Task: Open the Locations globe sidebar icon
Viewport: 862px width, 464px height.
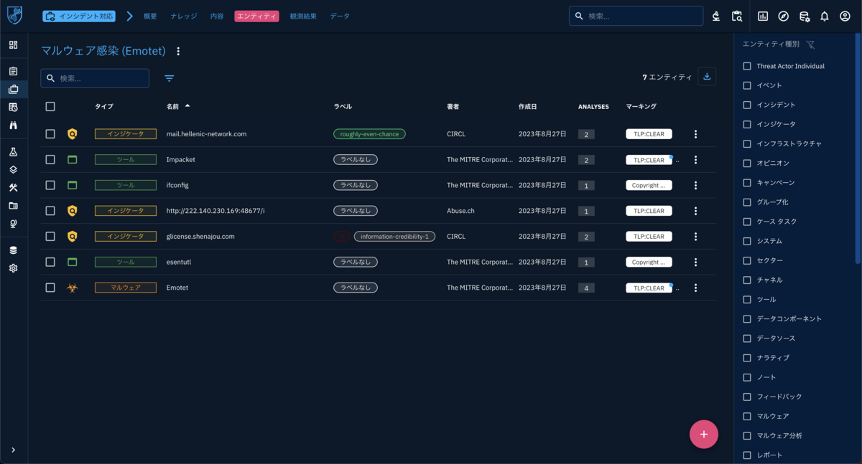Action: click(x=13, y=223)
